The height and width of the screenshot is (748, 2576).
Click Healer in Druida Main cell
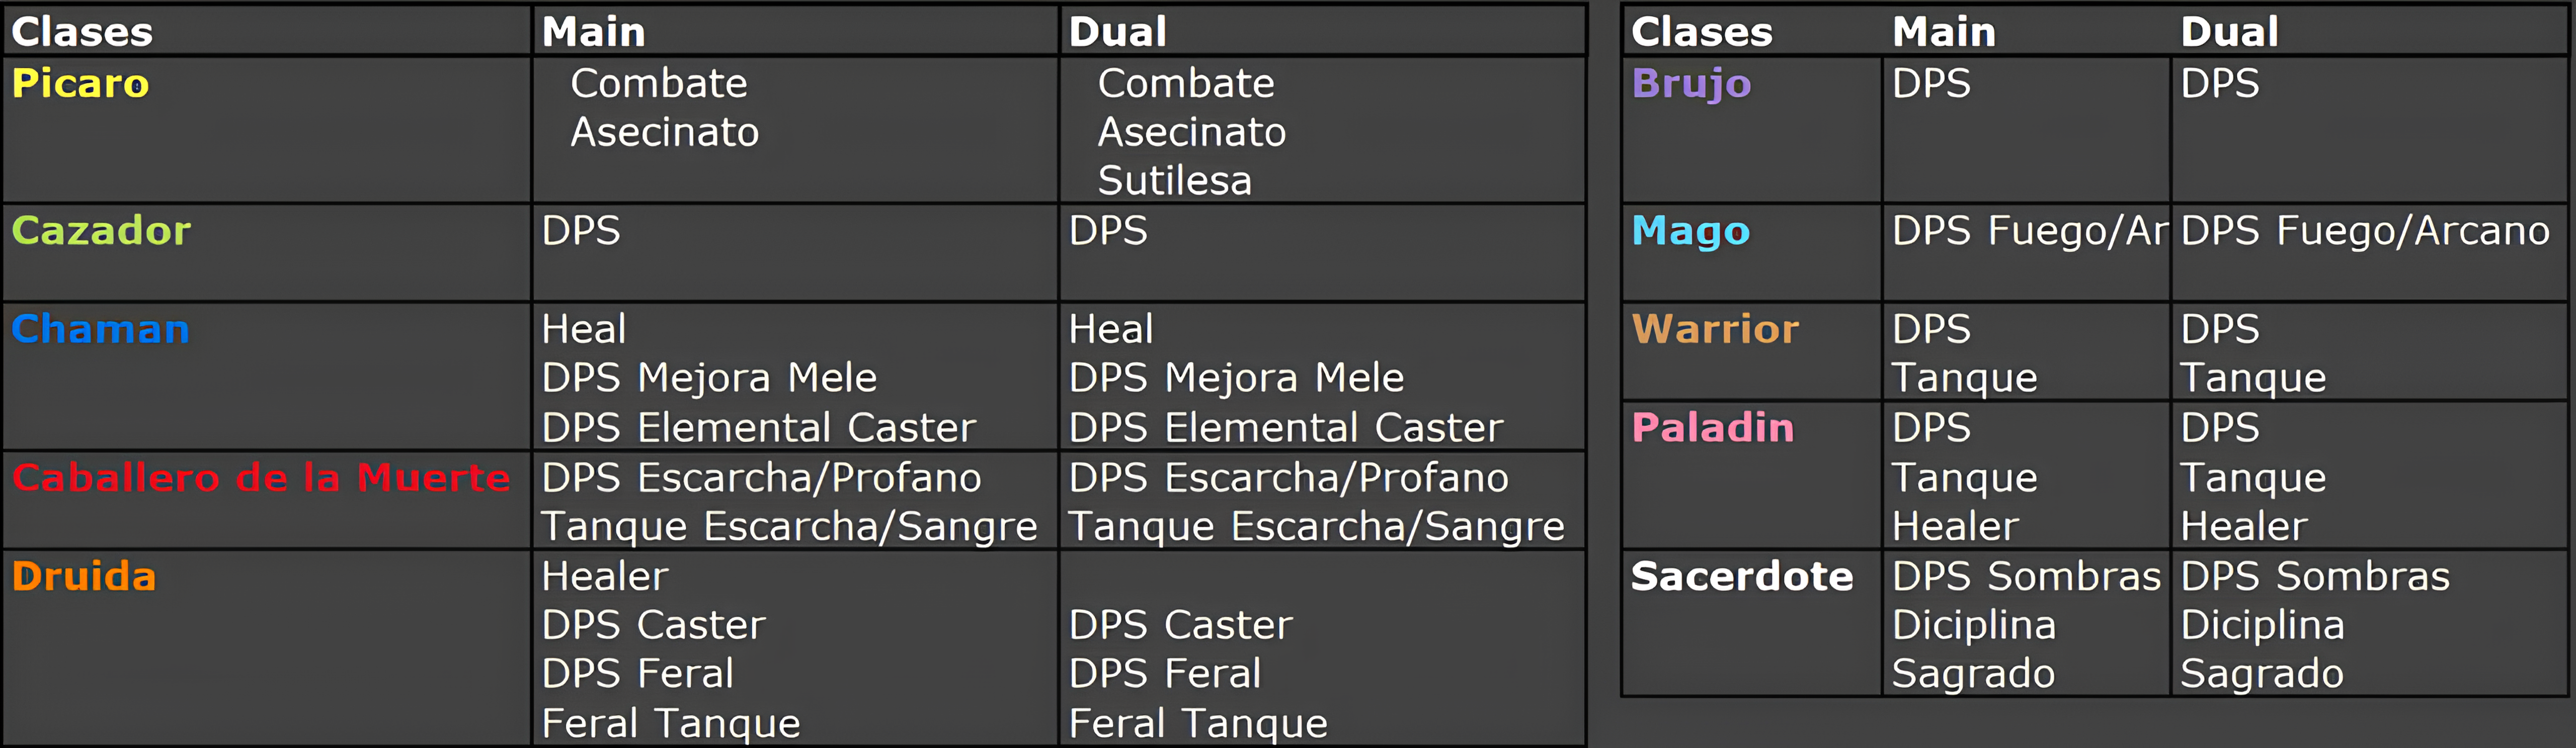point(604,576)
